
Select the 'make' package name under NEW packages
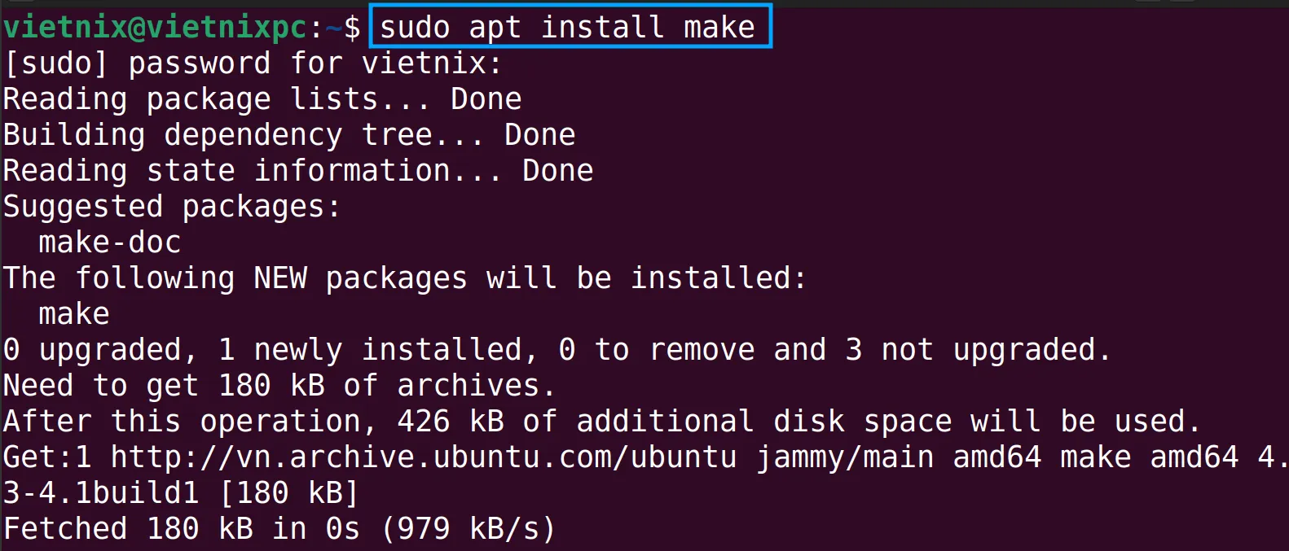point(73,314)
